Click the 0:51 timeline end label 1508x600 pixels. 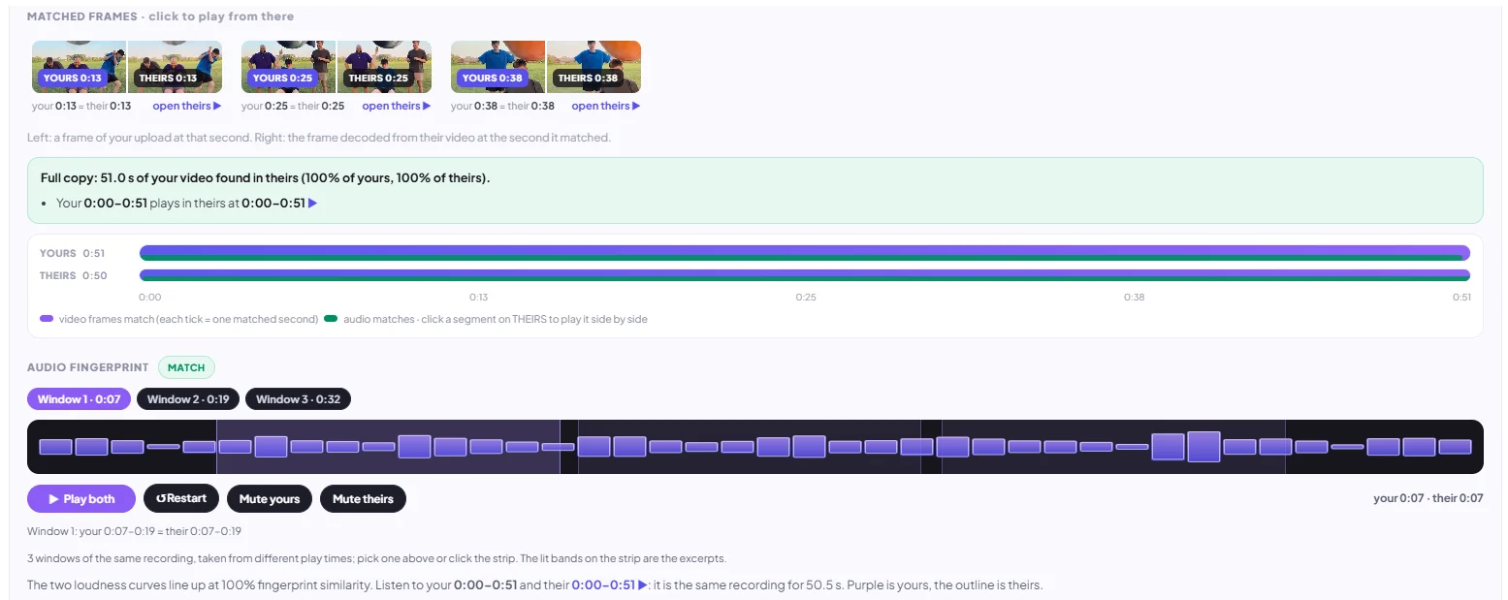[x=1461, y=298]
